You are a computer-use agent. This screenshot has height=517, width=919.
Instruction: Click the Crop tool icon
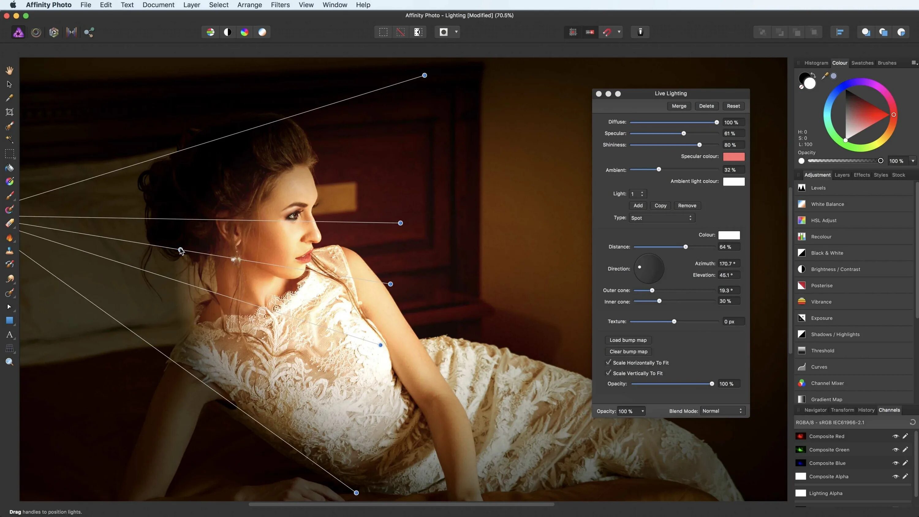pos(9,112)
